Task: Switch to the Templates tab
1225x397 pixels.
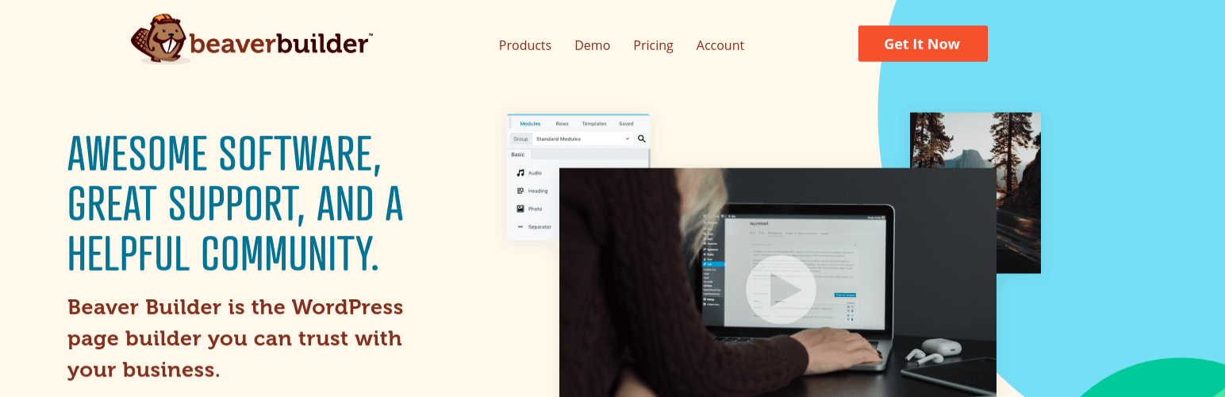Action: [593, 124]
